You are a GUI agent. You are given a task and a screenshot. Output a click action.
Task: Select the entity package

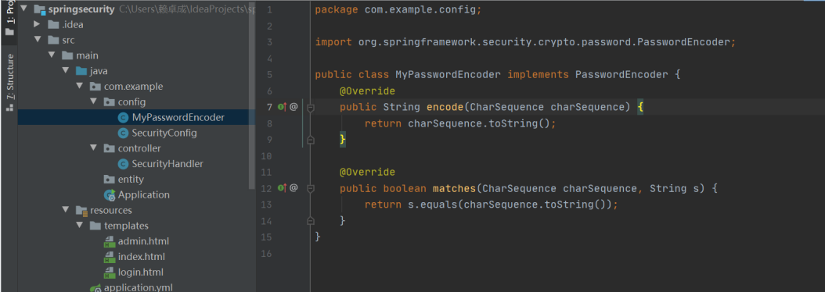131,179
